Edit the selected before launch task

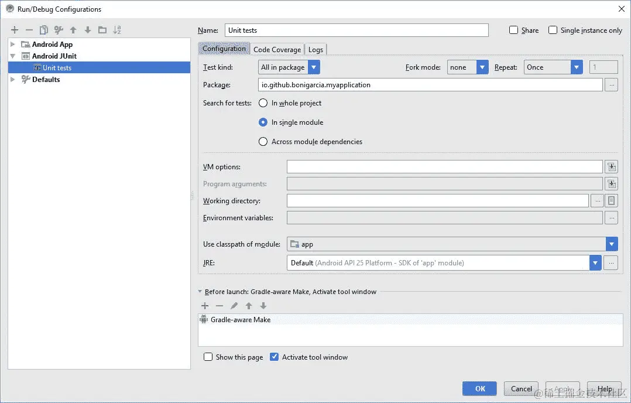pyautogui.click(x=234, y=306)
